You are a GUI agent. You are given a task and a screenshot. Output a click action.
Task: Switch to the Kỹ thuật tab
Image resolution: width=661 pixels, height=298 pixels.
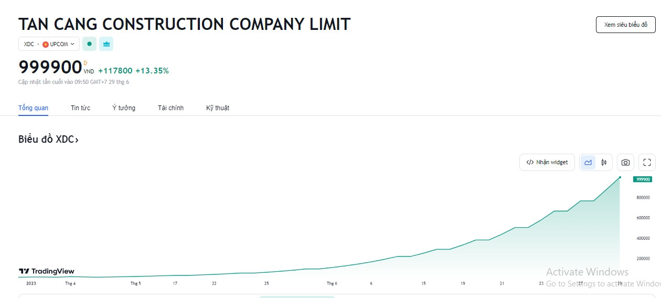click(x=218, y=108)
